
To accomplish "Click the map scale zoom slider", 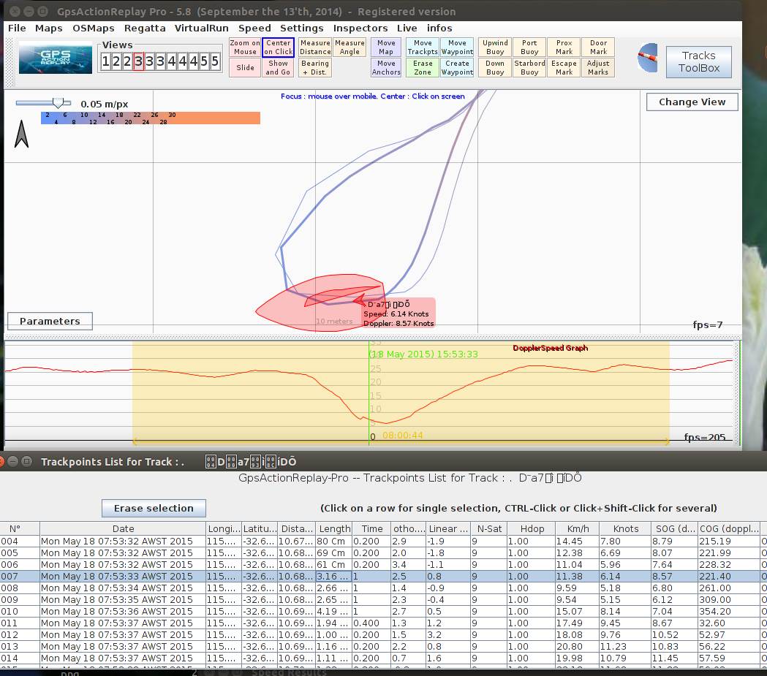I will pos(57,104).
